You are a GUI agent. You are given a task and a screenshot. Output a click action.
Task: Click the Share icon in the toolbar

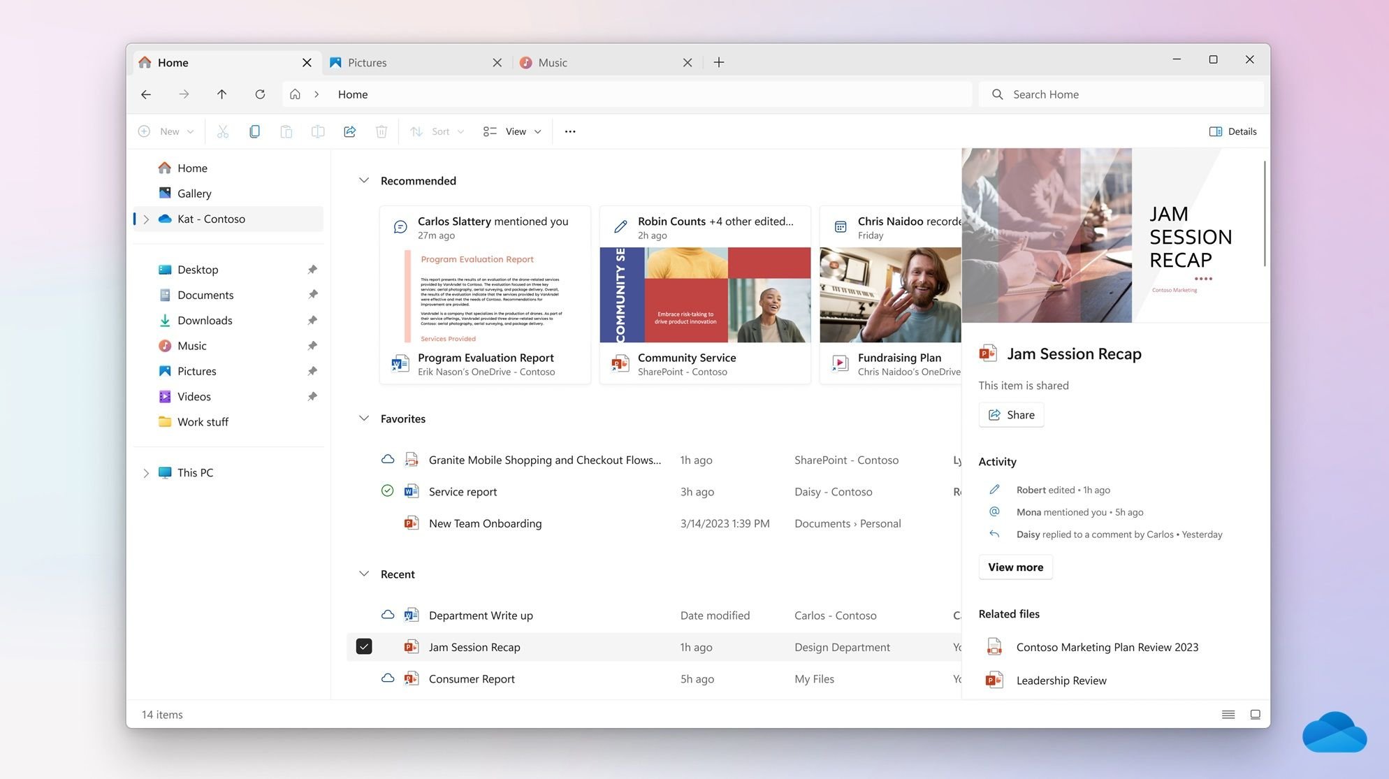(349, 131)
